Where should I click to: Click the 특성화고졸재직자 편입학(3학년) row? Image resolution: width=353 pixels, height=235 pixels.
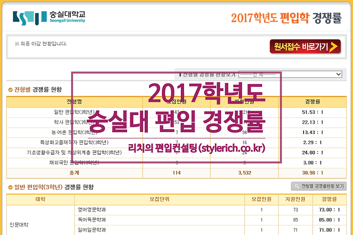click(x=176, y=142)
